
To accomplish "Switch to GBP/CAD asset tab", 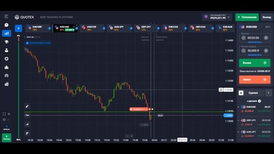I will click(x=200, y=28).
